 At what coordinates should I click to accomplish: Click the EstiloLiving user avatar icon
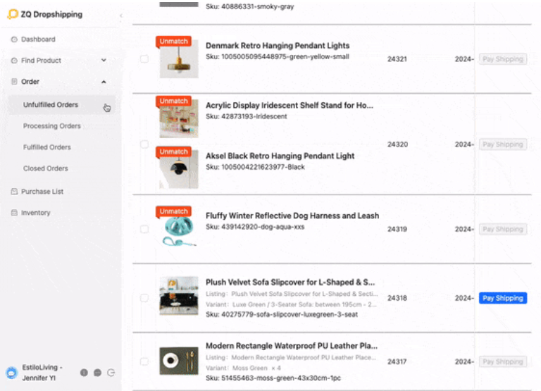[x=12, y=373]
